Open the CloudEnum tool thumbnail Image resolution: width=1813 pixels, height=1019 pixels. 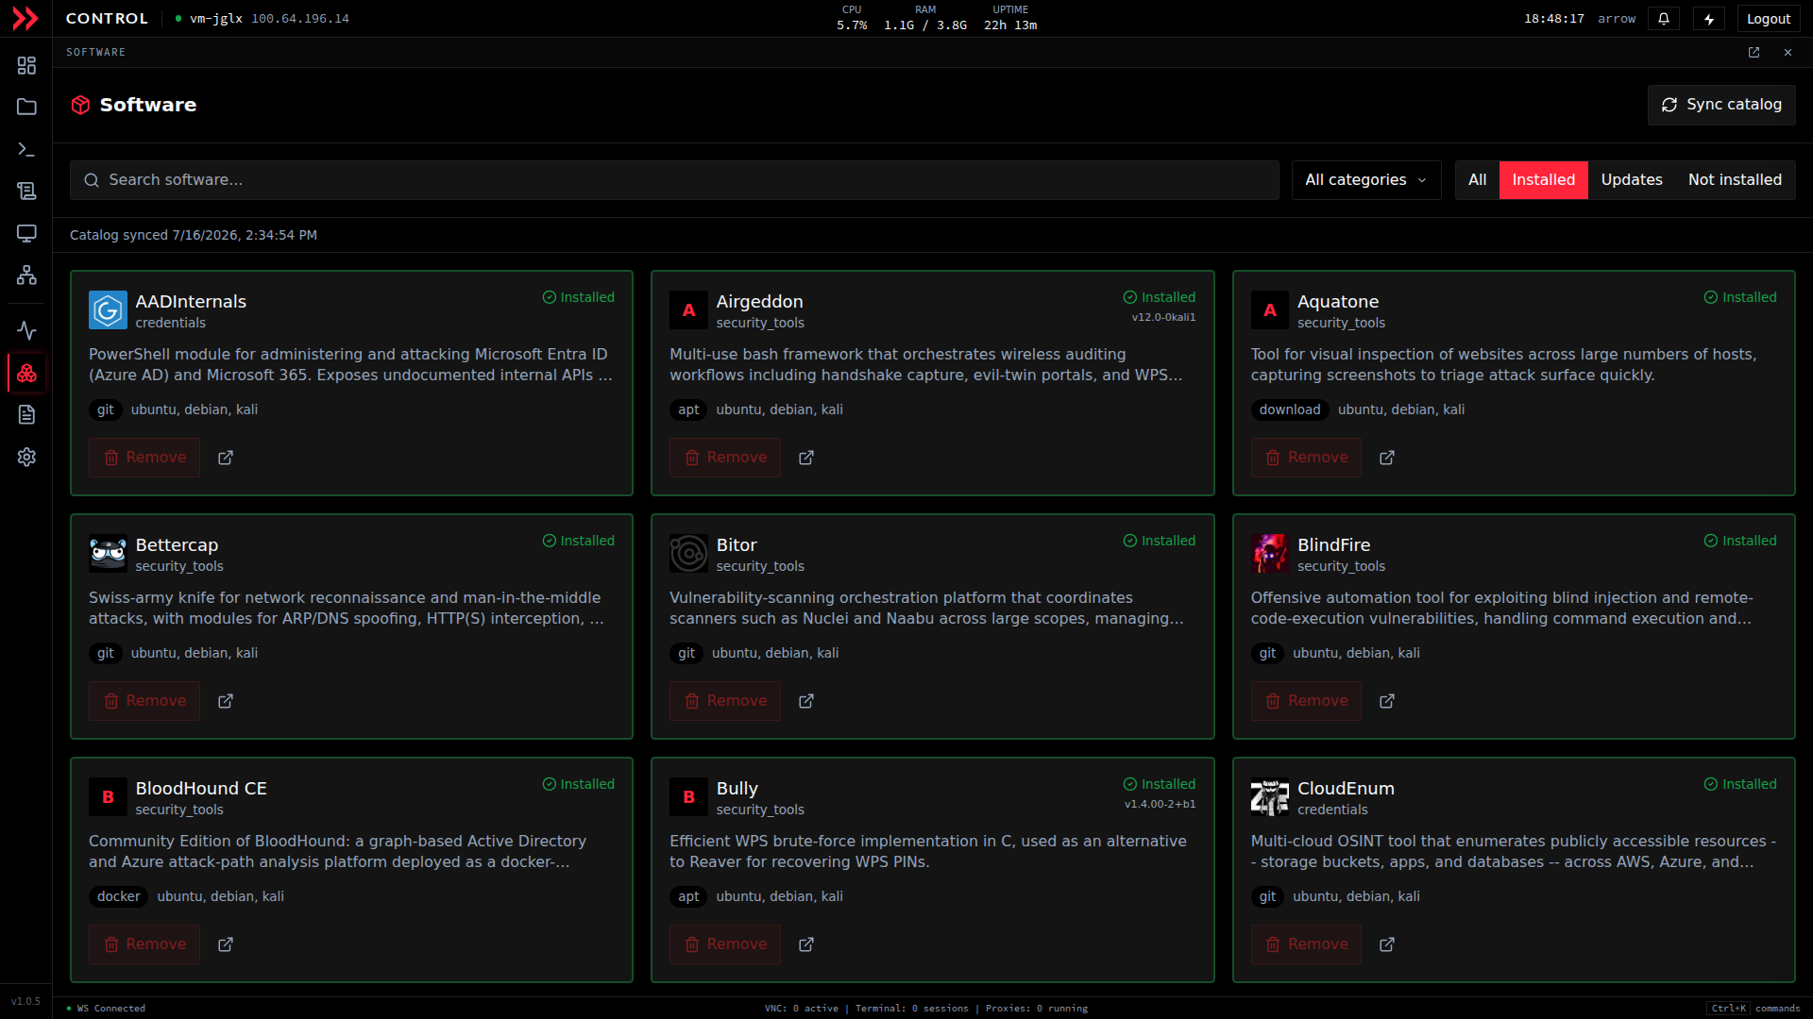click(1270, 797)
